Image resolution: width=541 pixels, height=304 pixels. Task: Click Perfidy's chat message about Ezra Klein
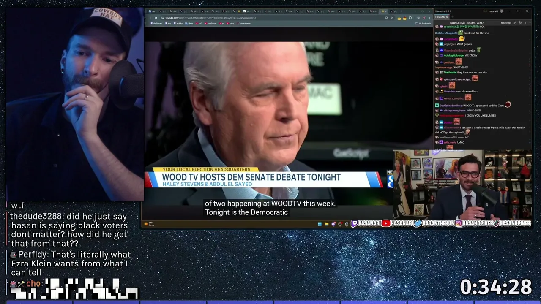[71, 263]
